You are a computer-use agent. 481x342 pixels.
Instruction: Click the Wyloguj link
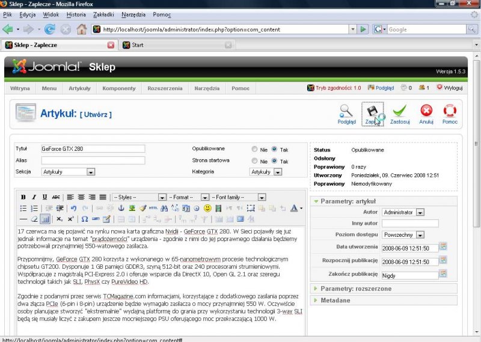(x=453, y=88)
